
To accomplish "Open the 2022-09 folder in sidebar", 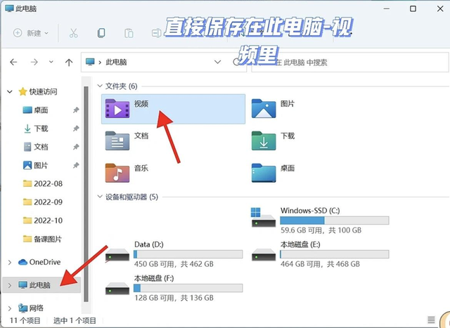I will (x=43, y=202).
